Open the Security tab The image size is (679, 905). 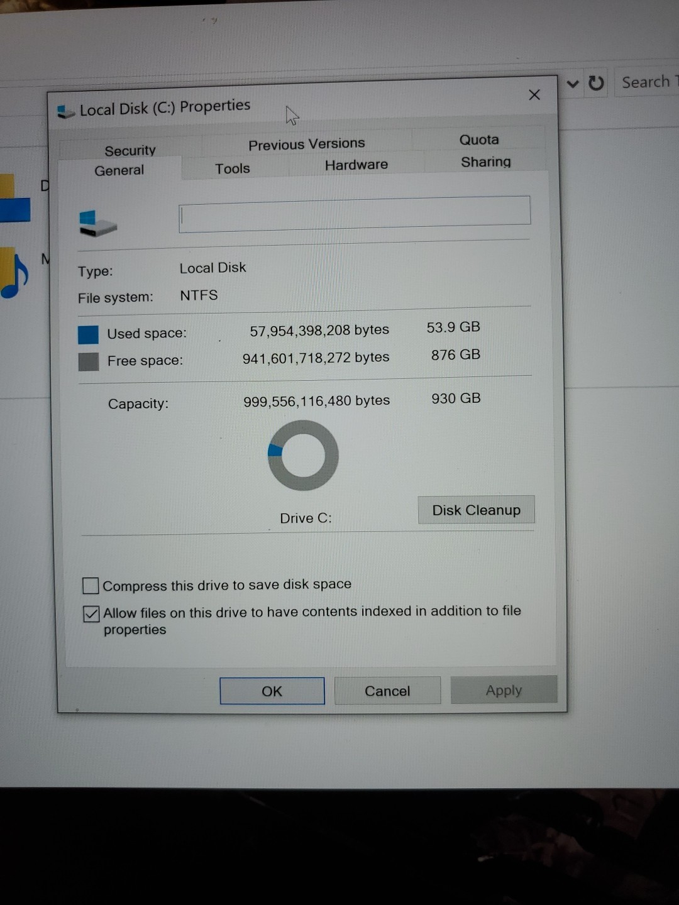pos(130,150)
